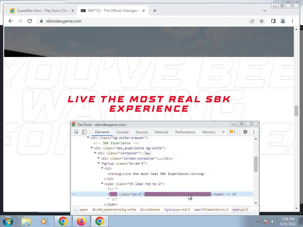This screenshot has height=227, width=303.
Task: Switch to the first Chrome taskbar button
Action: coord(63,221)
